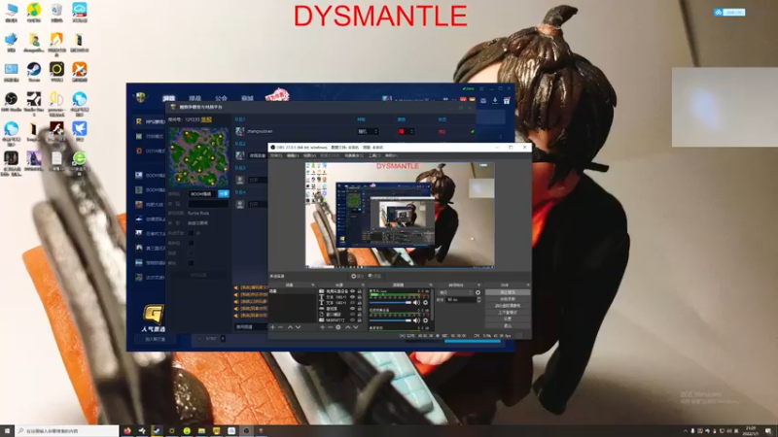This screenshot has width=778, height=437.
Task: Move selected source down in OBS
Action: [356, 327]
